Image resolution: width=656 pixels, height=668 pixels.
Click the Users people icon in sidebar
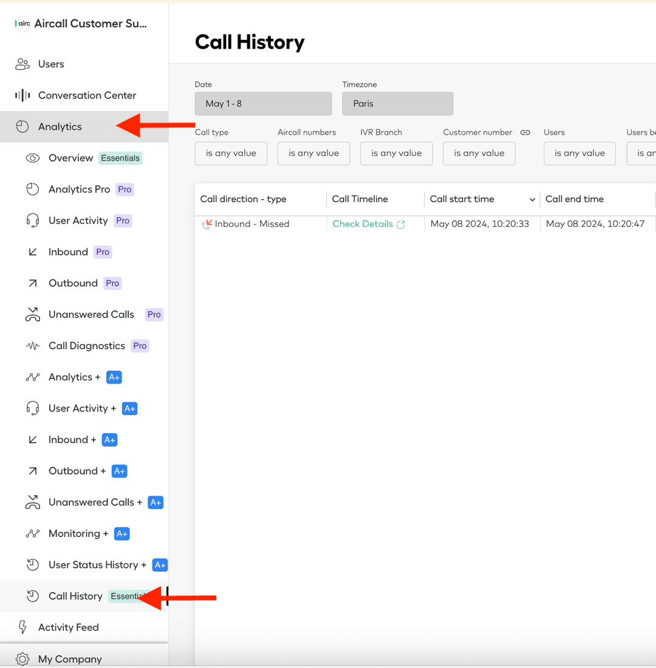tap(22, 64)
